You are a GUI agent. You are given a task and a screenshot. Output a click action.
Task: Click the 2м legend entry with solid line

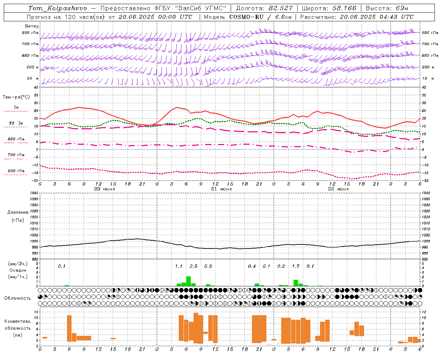(16, 108)
